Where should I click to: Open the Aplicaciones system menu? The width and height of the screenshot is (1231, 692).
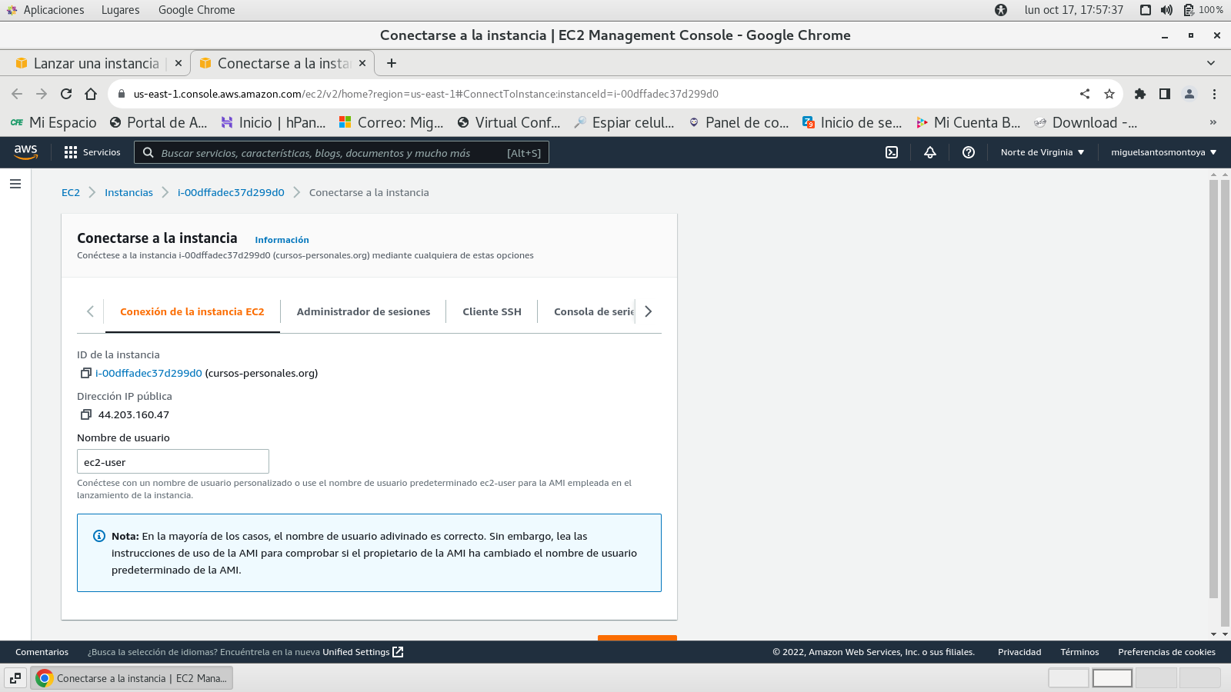[x=53, y=10]
